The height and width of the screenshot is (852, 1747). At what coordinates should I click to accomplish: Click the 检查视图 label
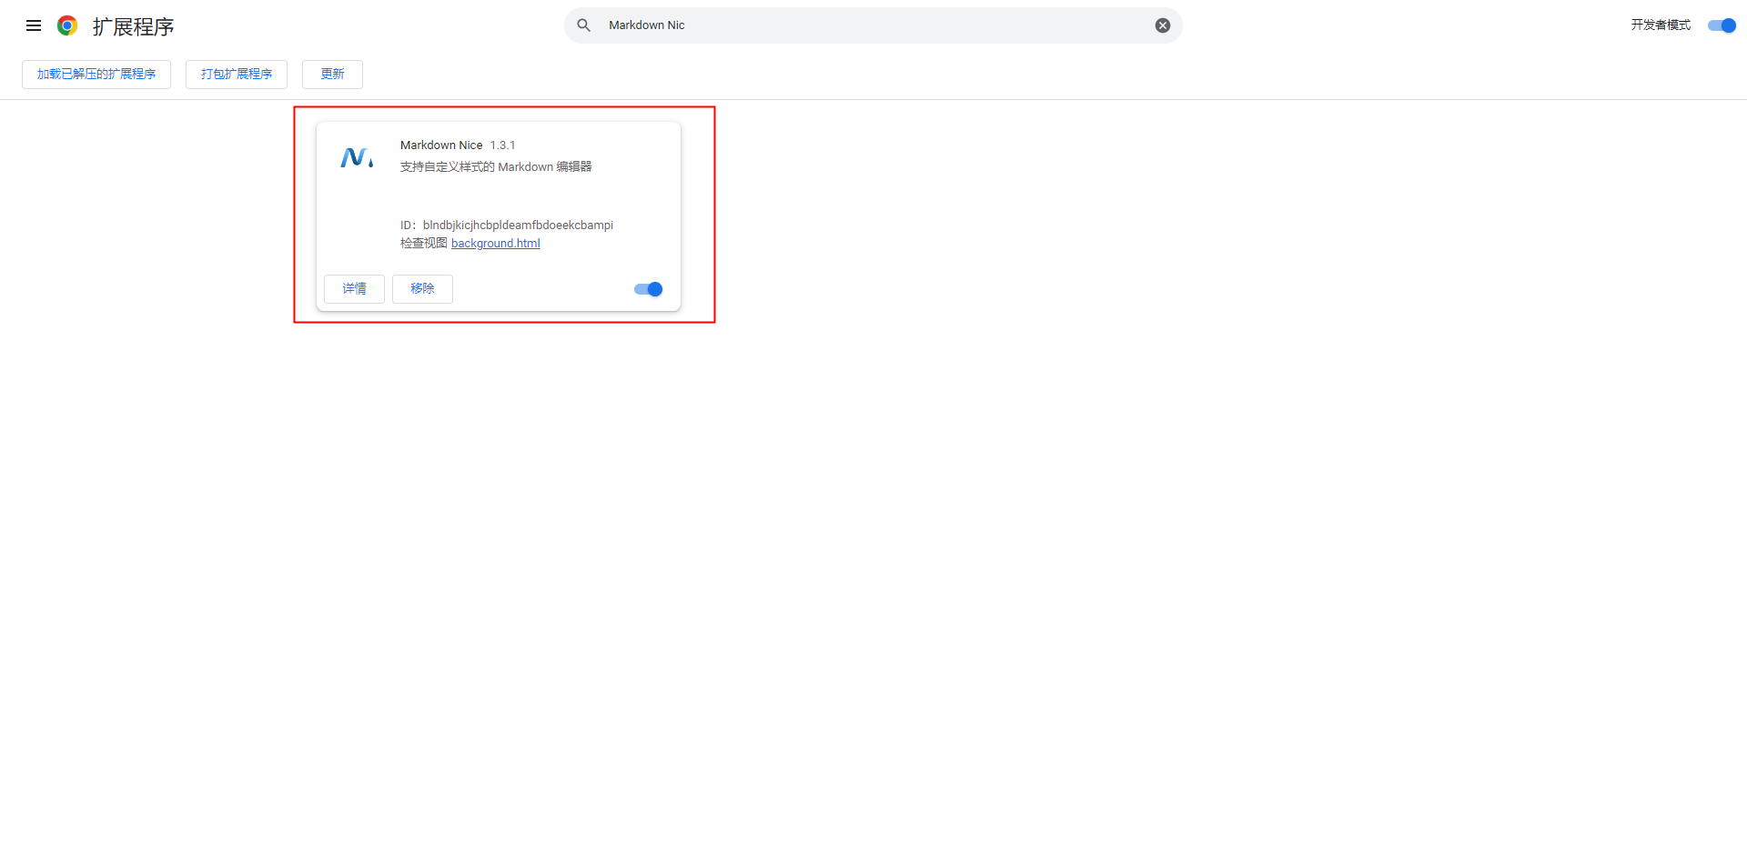click(424, 244)
